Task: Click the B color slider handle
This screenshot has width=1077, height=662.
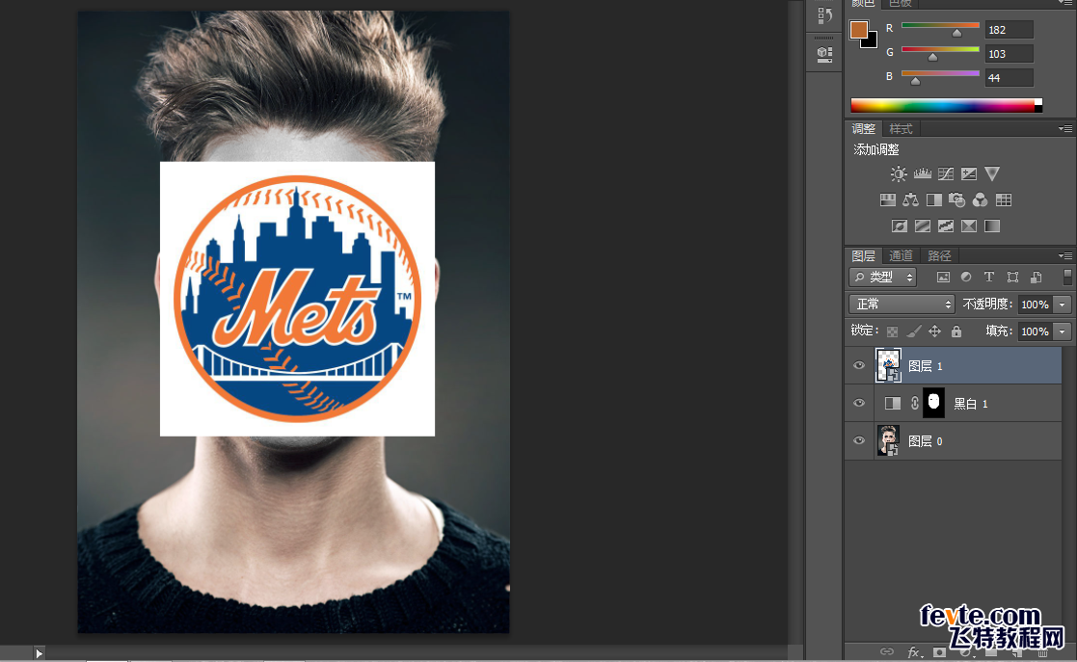Action: 915,81
